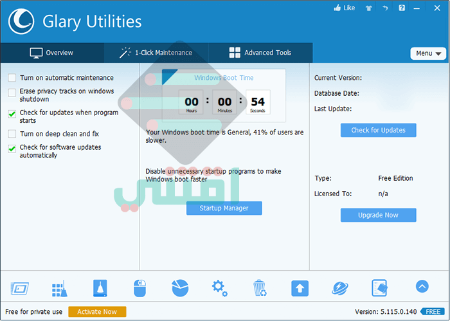Open the Process Manager gears icon

(220, 288)
